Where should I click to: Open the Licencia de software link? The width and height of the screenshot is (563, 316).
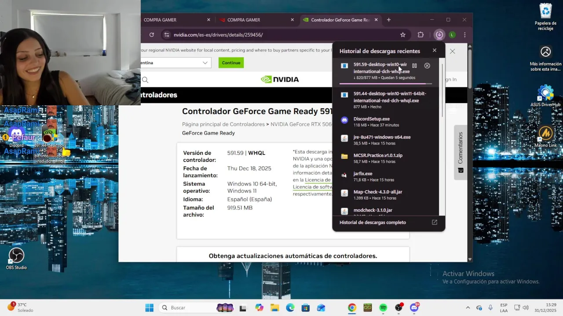tap(312, 187)
